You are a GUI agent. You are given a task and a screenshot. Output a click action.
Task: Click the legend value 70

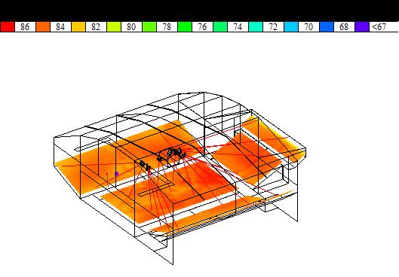(308, 27)
